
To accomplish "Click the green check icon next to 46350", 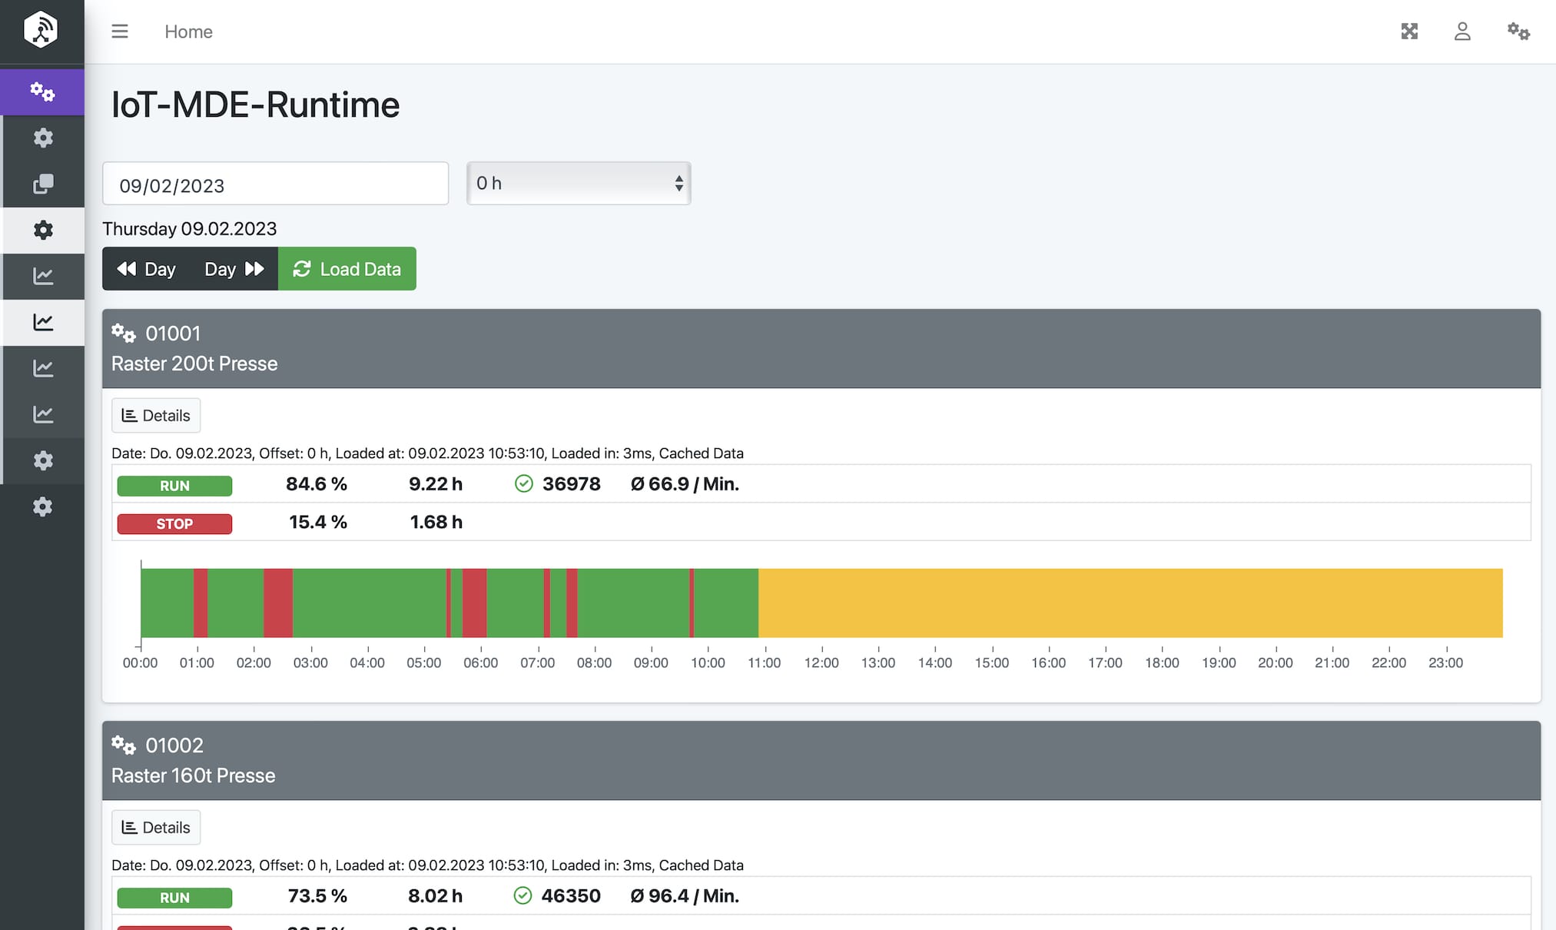I will click(x=523, y=895).
